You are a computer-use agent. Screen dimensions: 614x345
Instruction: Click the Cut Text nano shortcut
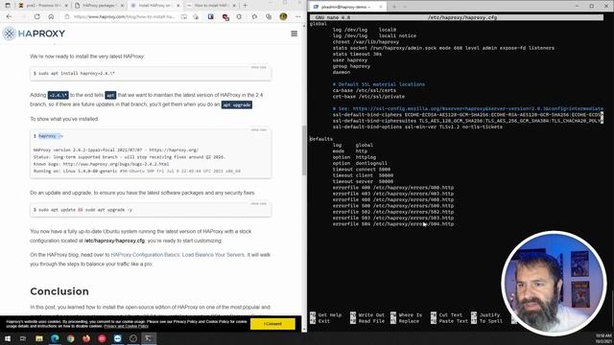pyautogui.click(x=446, y=315)
